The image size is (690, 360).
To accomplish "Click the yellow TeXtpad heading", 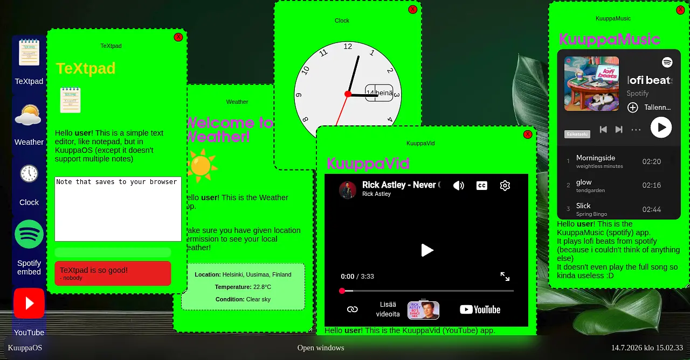I will click(86, 68).
